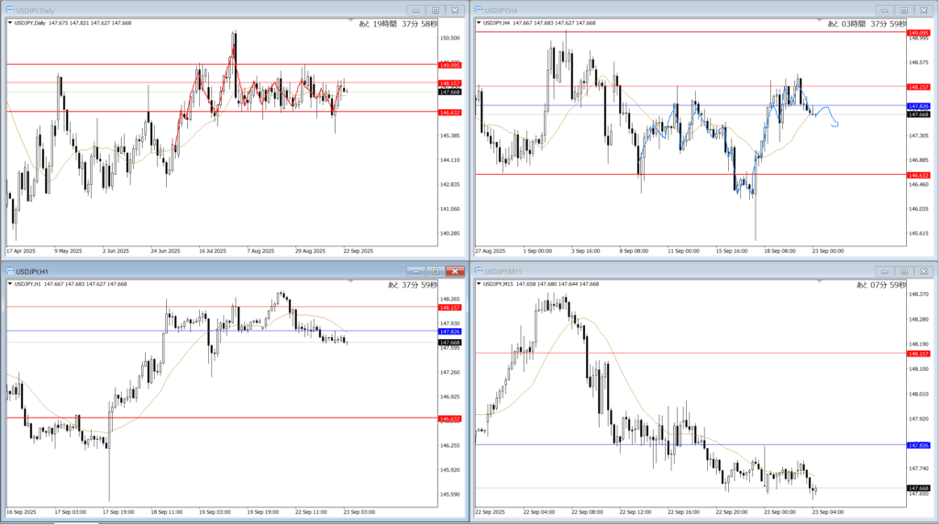Image resolution: width=939 pixels, height=524 pixels.
Task: Click the chart icon in USDJPY,H1 title bar
Action: click(x=9, y=271)
